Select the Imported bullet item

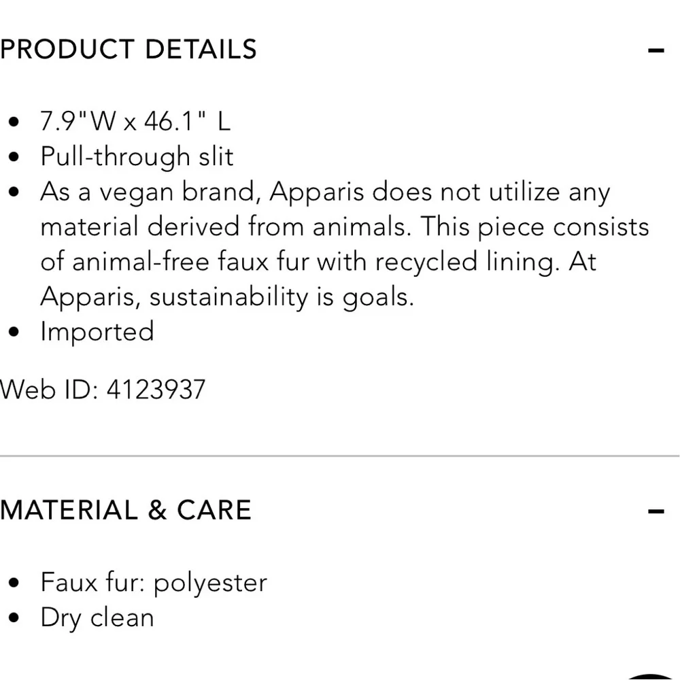tap(97, 332)
